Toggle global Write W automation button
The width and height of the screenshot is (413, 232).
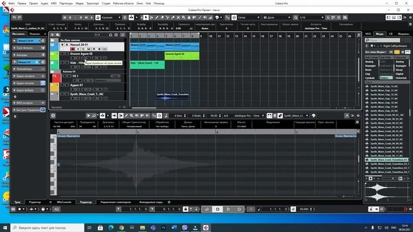click(86, 17)
